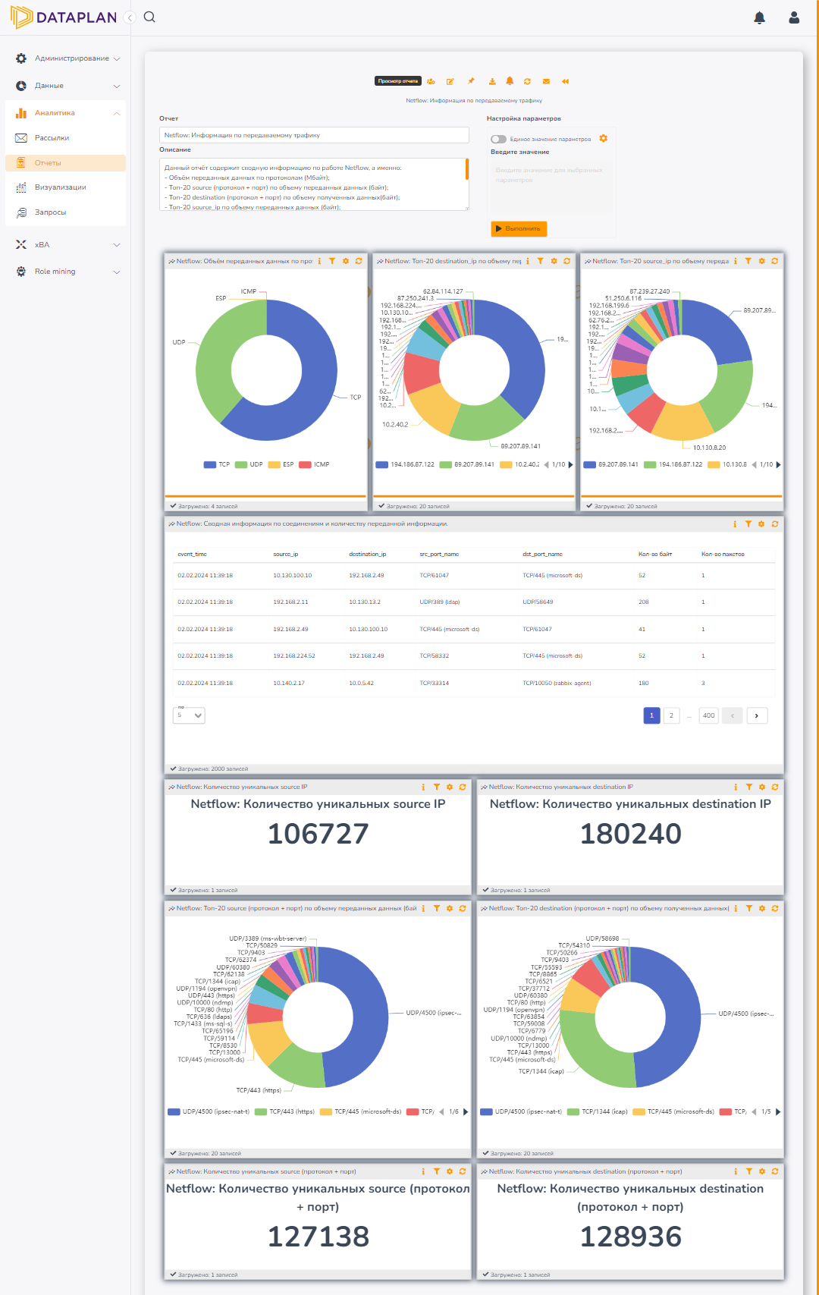
Task: Expand Данные sidebar section
Action: click(67, 86)
